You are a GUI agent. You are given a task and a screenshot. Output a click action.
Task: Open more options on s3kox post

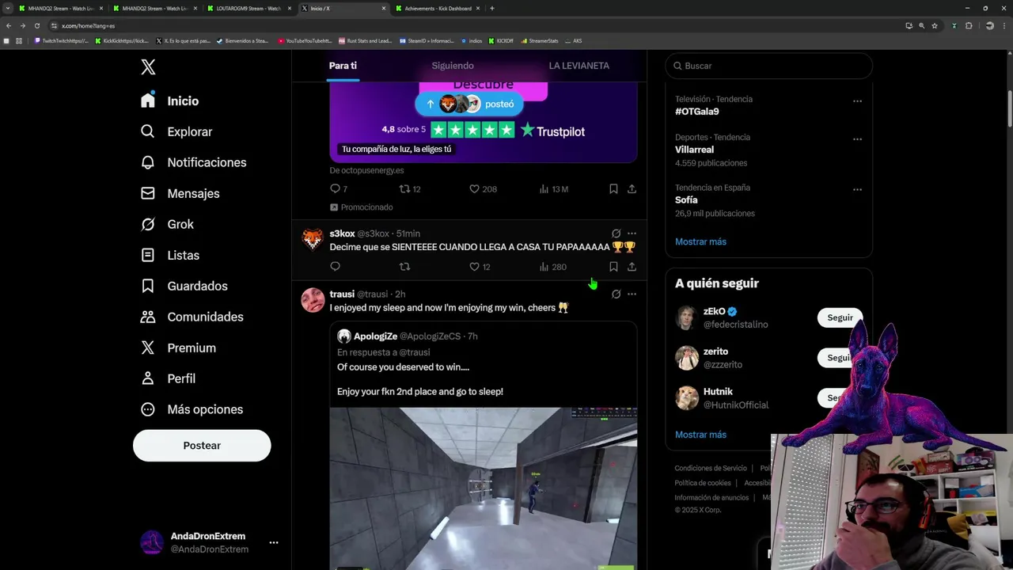pos(632,234)
